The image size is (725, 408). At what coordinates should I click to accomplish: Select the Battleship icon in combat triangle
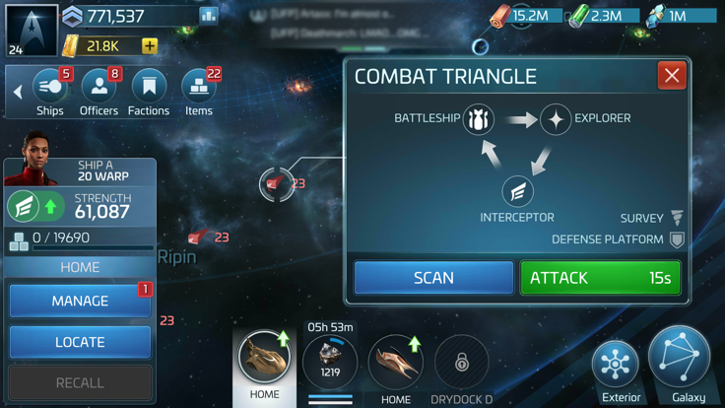tap(479, 119)
